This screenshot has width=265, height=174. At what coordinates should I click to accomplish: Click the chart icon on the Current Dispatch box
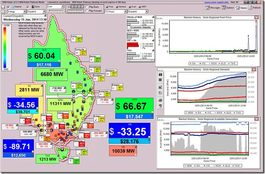coord(45,16)
